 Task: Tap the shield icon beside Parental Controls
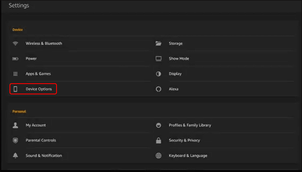[x=16, y=140]
